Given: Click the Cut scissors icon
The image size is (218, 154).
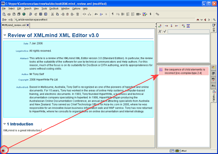Looking at the screenshot, I should pyautogui.click(x=52, y=14).
